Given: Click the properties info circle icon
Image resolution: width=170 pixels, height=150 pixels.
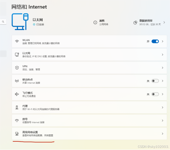Looking at the screenshot, I should tap(95, 22).
